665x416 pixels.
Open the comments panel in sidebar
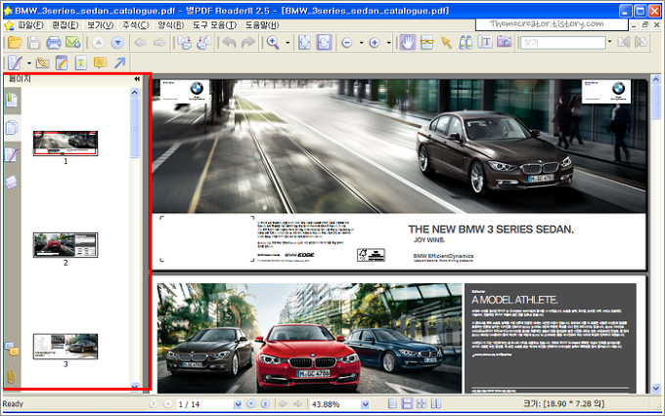point(12,349)
